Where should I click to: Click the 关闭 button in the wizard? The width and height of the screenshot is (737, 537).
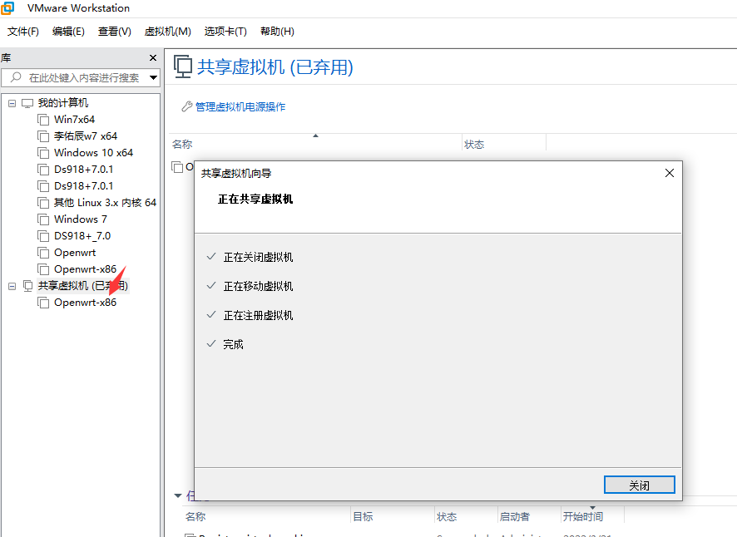(639, 485)
